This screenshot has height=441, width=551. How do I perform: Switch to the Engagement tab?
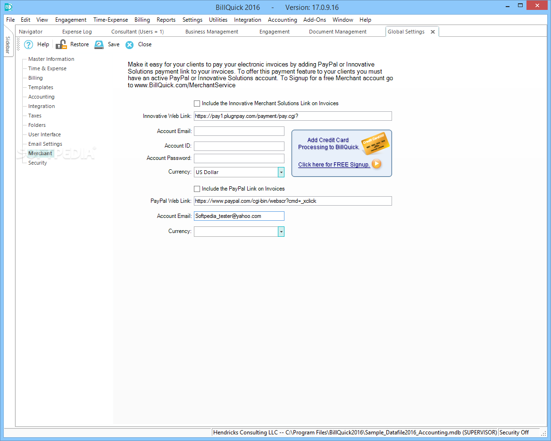[x=275, y=32]
